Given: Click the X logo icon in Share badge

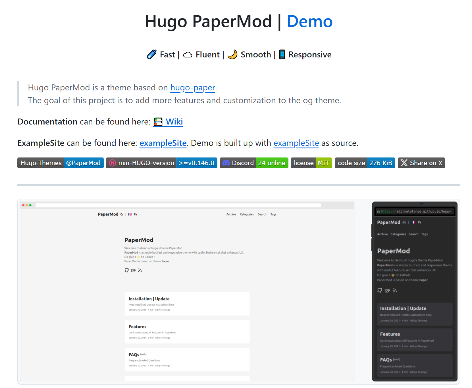Looking at the screenshot, I should point(404,163).
